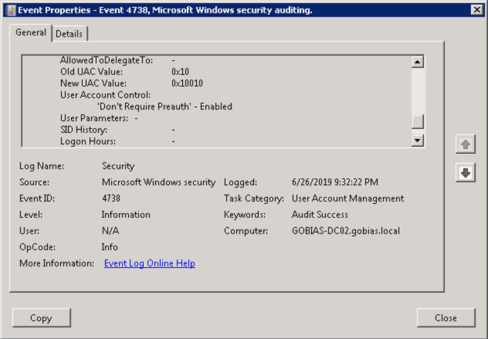
Task: Click the Audit Success keywords value
Action: [x=320, y=215]
